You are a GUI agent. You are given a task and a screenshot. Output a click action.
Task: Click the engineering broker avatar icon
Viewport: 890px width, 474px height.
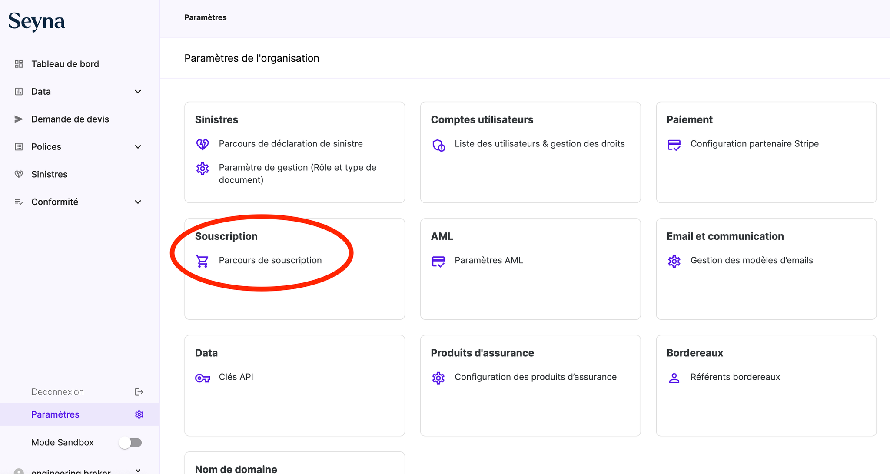[19, 471]
